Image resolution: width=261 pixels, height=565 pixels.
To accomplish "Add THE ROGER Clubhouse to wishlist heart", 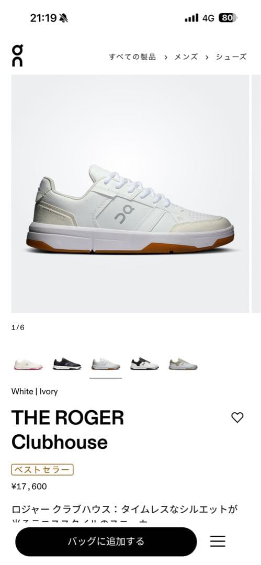I will pos(237,417).
